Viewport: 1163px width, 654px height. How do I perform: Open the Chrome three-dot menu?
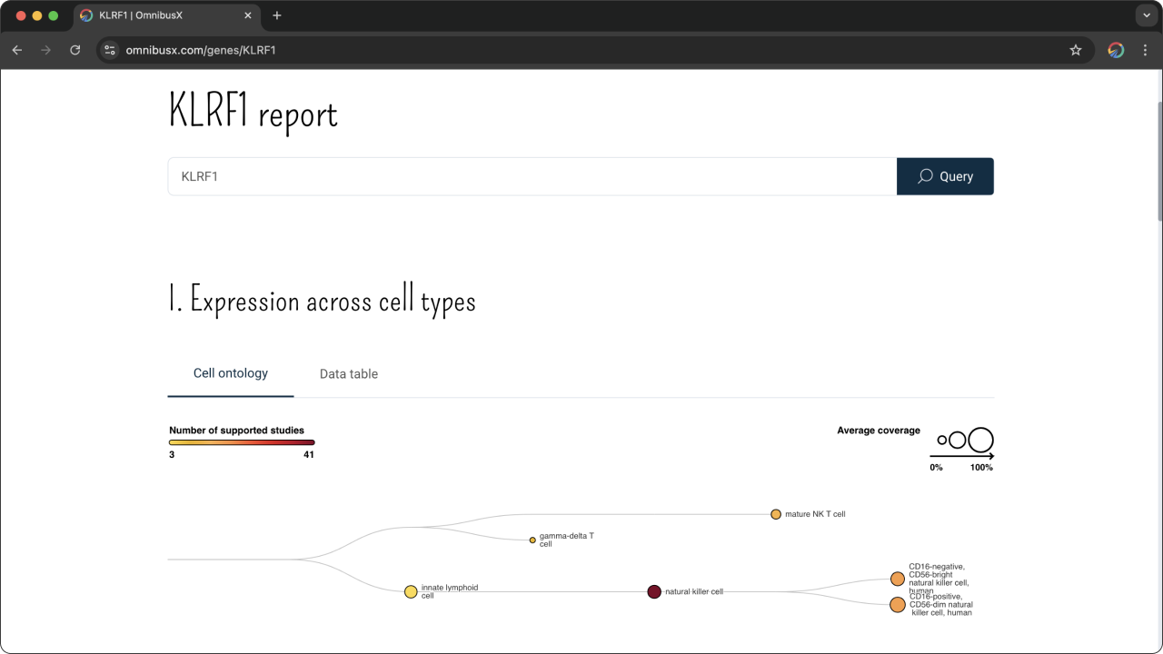pos(1145,50)
